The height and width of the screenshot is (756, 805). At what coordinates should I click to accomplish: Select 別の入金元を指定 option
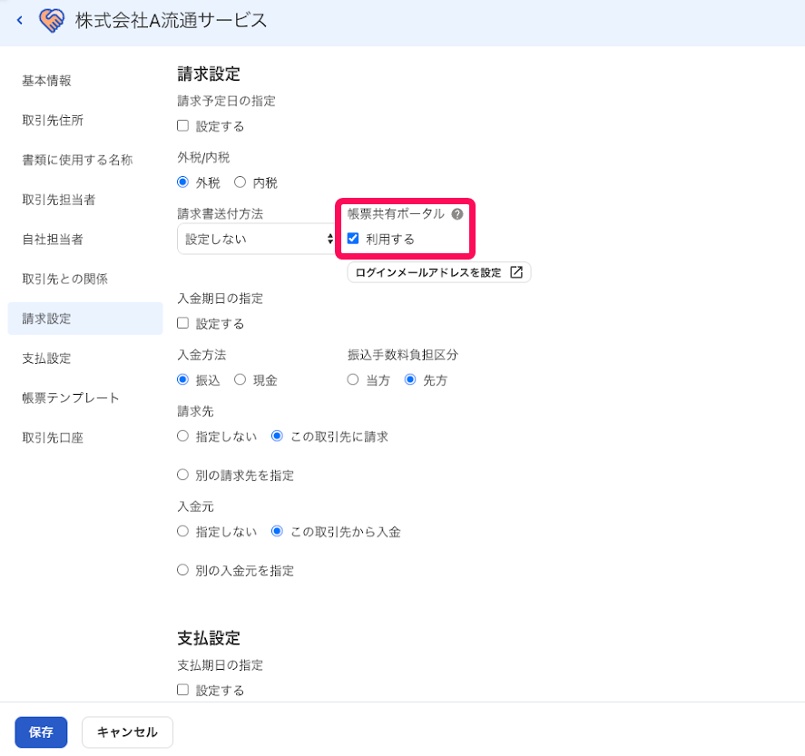pyautogui.click(x=182, y=570)
